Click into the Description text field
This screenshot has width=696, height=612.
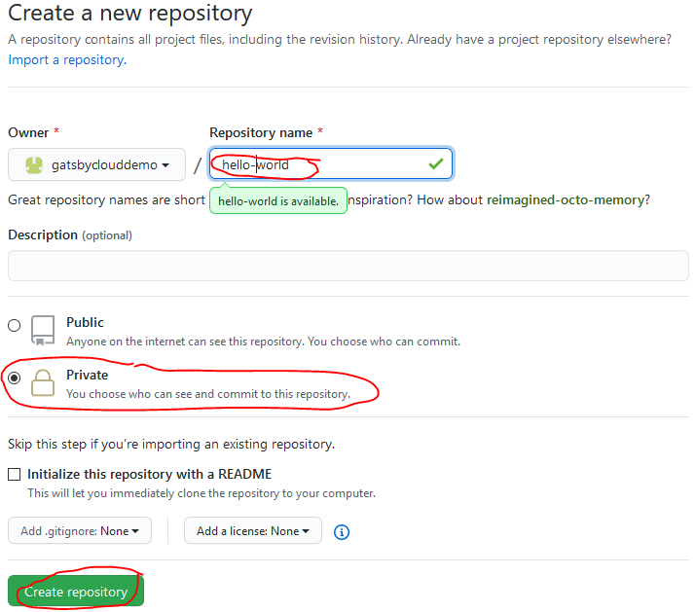[348, 266]
